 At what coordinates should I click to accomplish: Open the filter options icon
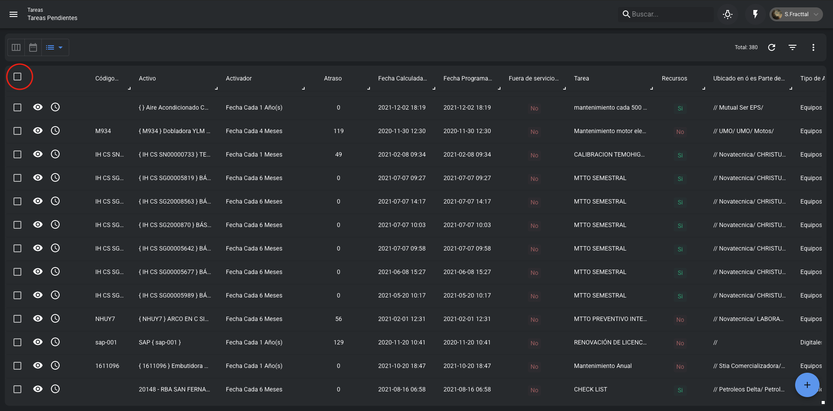tap(793, 47)
